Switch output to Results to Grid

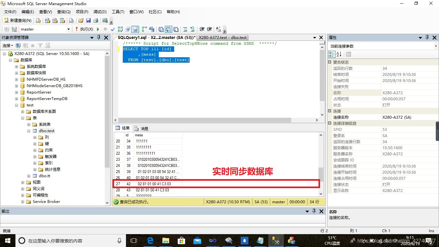(x=168, y=29)
